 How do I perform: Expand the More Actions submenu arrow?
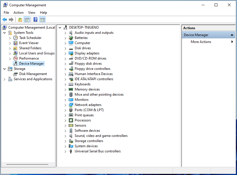[232, 42]
